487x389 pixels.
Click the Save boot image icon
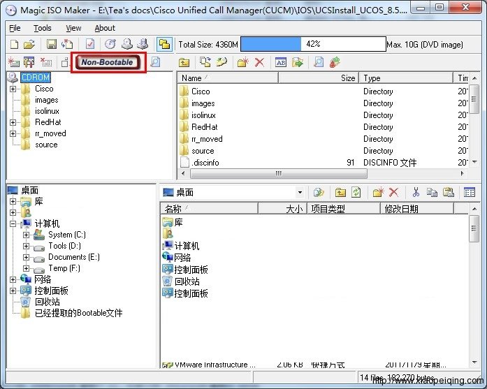pos(29,62)
